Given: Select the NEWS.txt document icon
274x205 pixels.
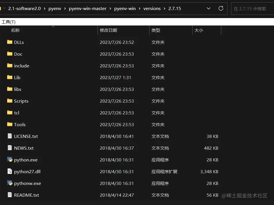Looking at the screenshot, I should pyautogui.click(x=10, y=148).
